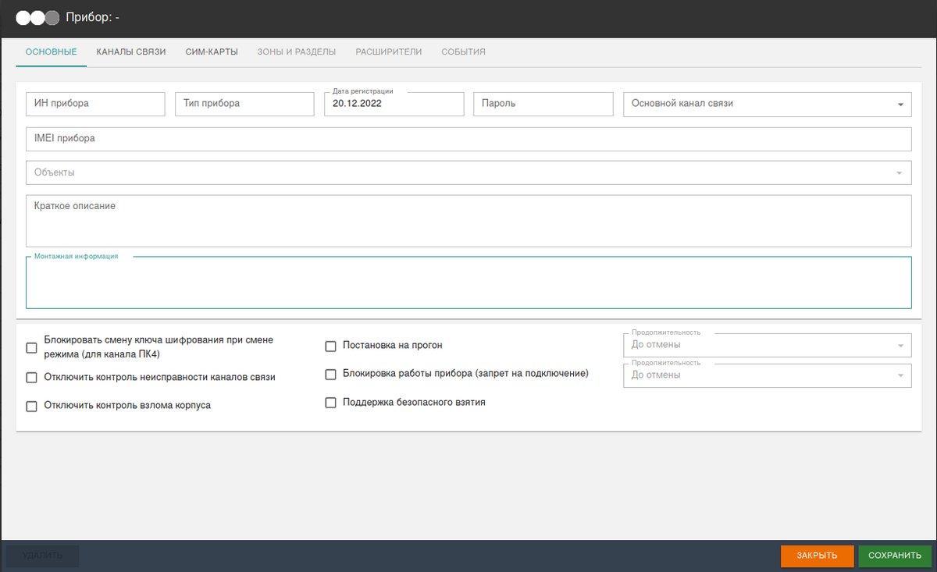Screen dimensions: 937x572
Task: Open second "Продолжительность" dropdown near device blocking
Action: coord(767,375)
